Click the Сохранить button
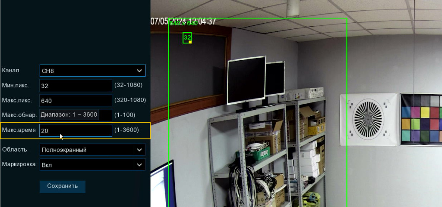The width and height of the screenshot is (442, 207). (x=63, y=186)
